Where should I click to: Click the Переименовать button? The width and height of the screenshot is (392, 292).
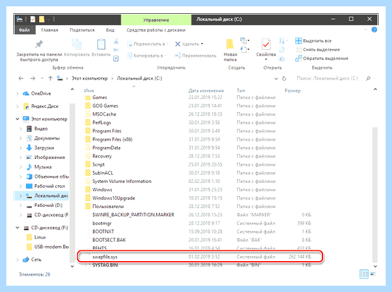pos(195,55)
